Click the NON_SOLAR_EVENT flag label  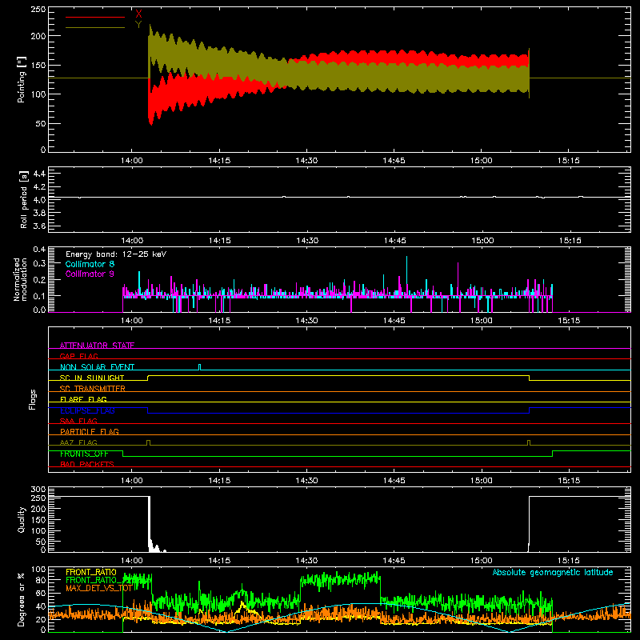pyautogui.click(x=97, y=367)
